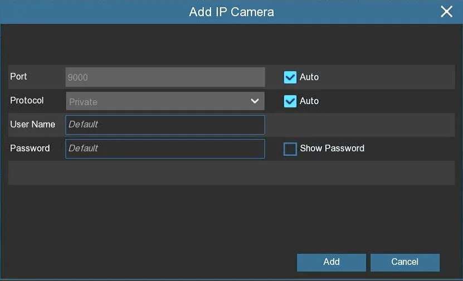Click the empty row below Password
Viewport: 463px width, 281px height.
pos(231,173)
